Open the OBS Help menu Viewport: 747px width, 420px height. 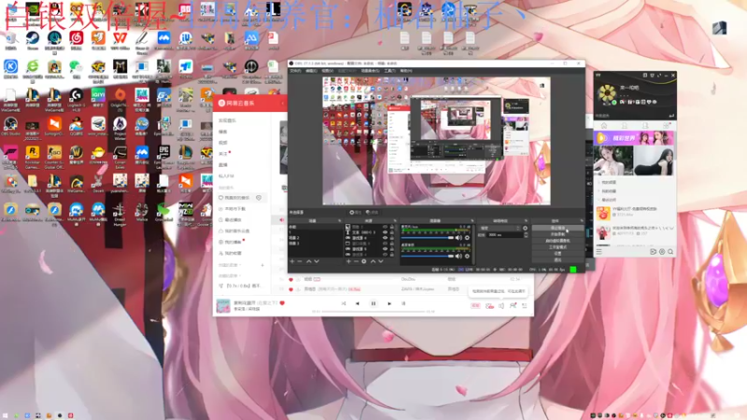point(406,71)
